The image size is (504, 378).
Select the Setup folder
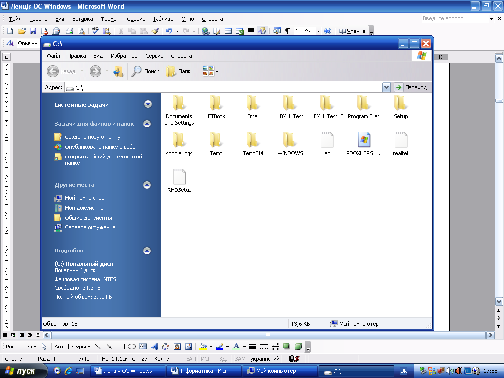[x=401, y=107]
